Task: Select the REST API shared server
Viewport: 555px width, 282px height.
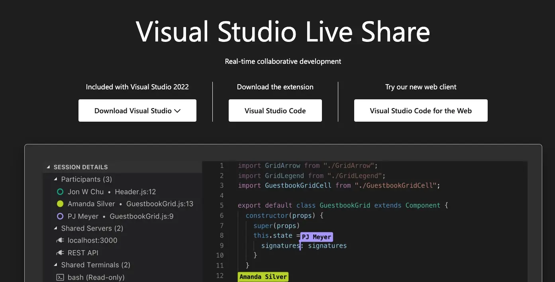Action: (122, 253)
